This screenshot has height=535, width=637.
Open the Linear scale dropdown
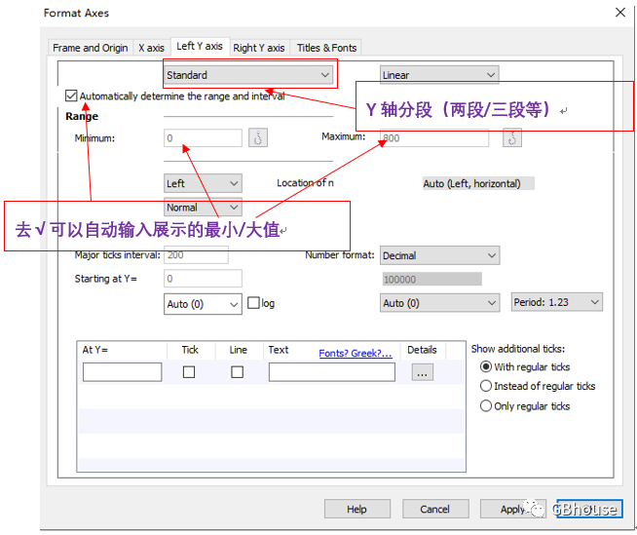tap(438, 75)
